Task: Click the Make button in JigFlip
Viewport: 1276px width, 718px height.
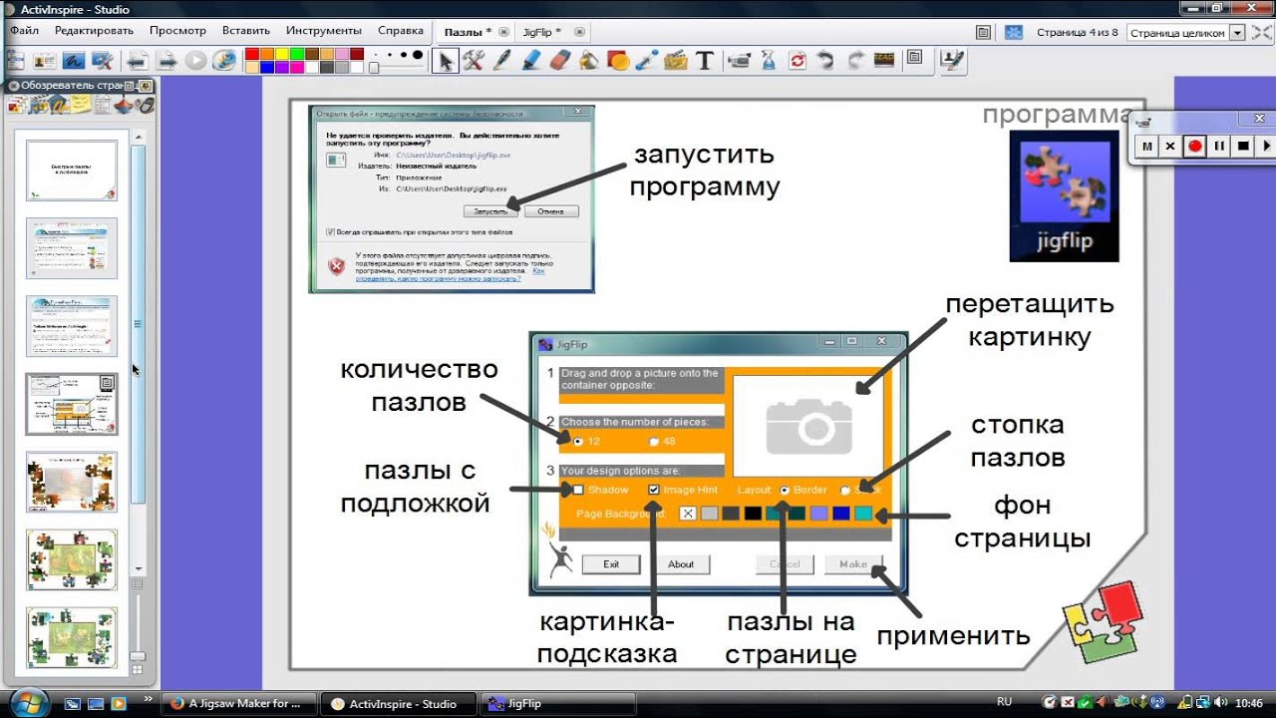Action: (x=853, y=564)
